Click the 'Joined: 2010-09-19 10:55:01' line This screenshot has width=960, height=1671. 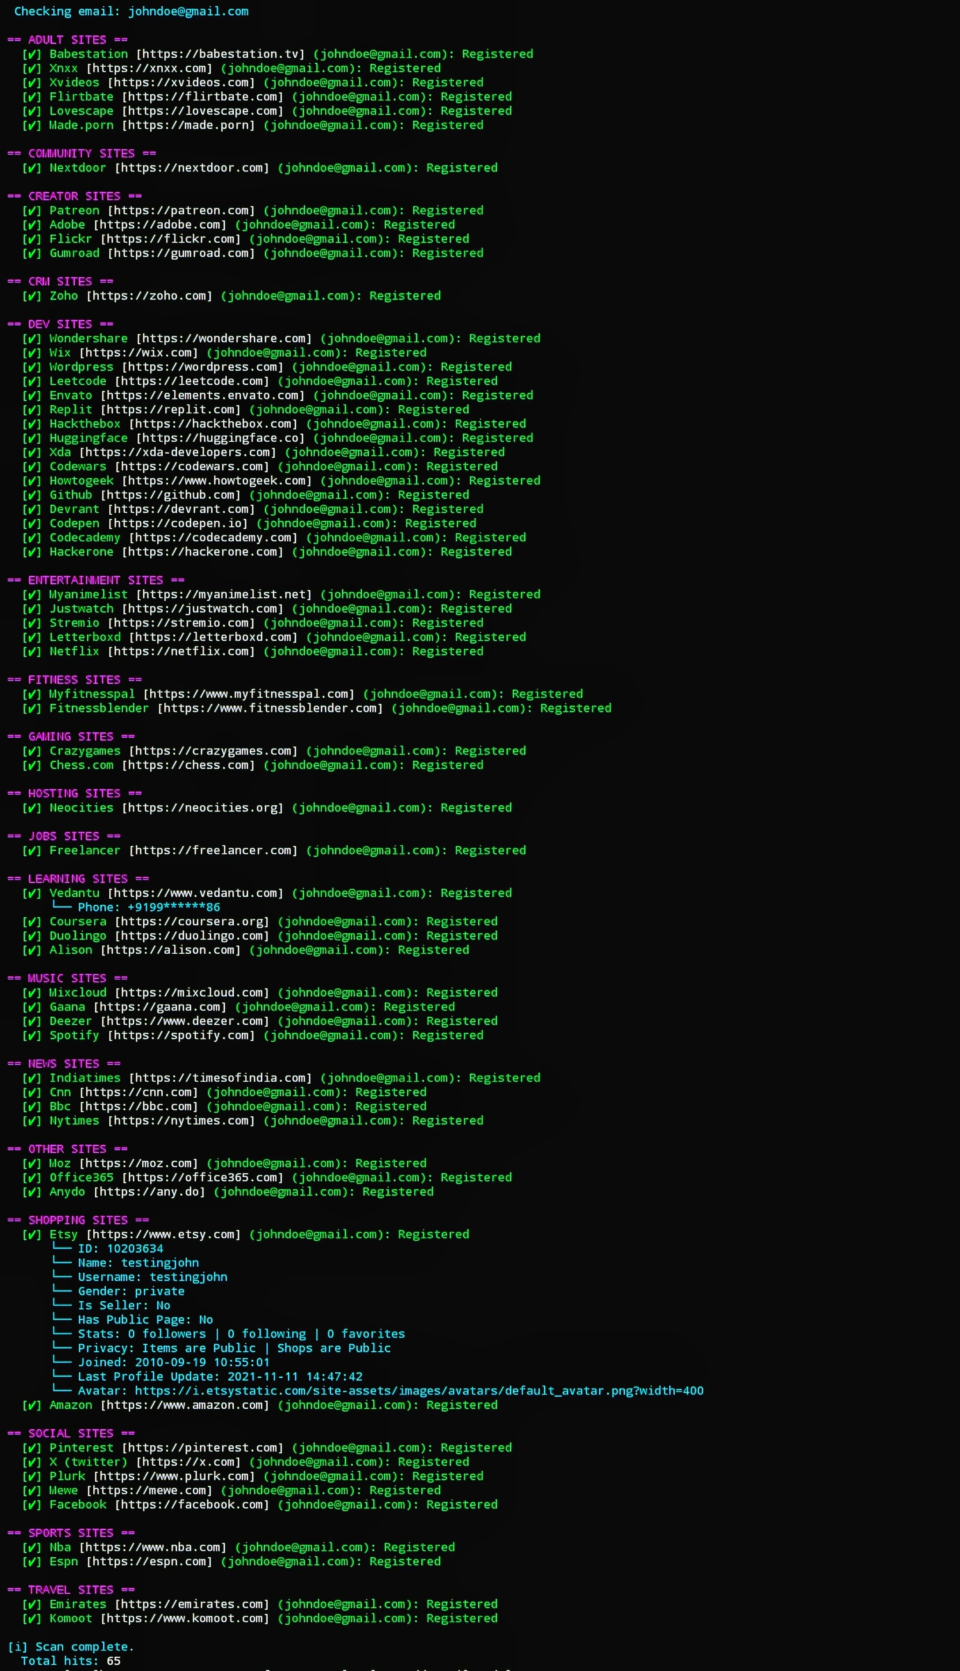click(x=174, y=1362)
